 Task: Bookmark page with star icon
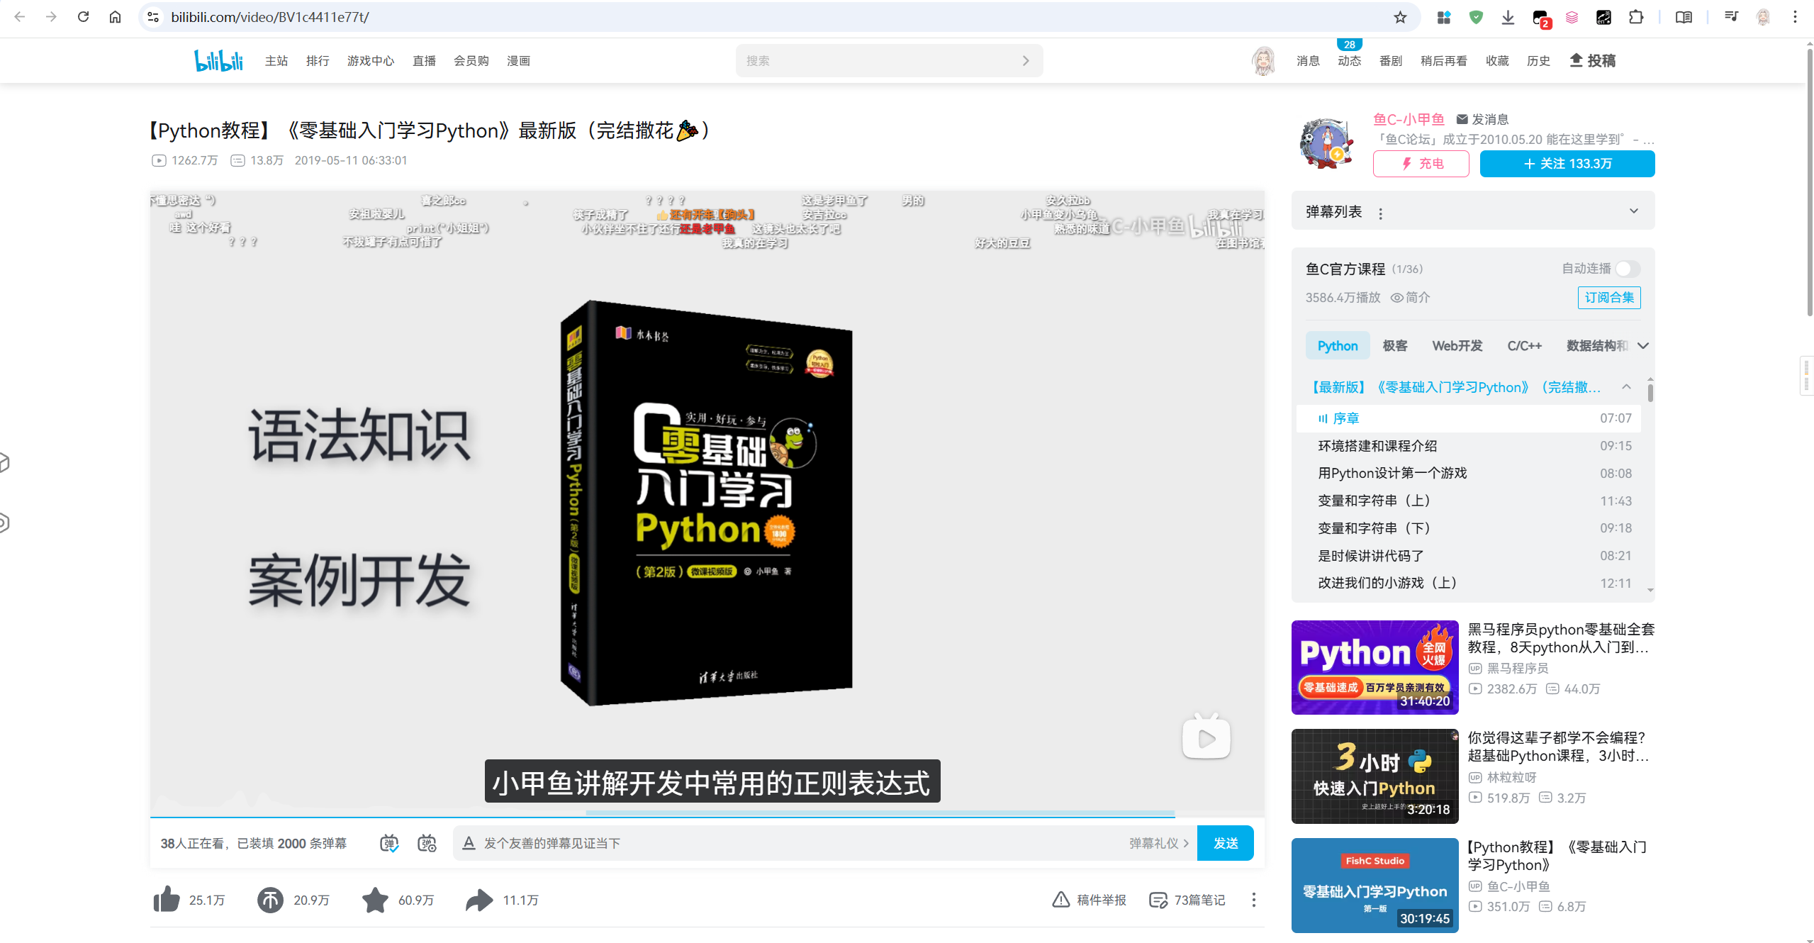(x=1399, y=17)
